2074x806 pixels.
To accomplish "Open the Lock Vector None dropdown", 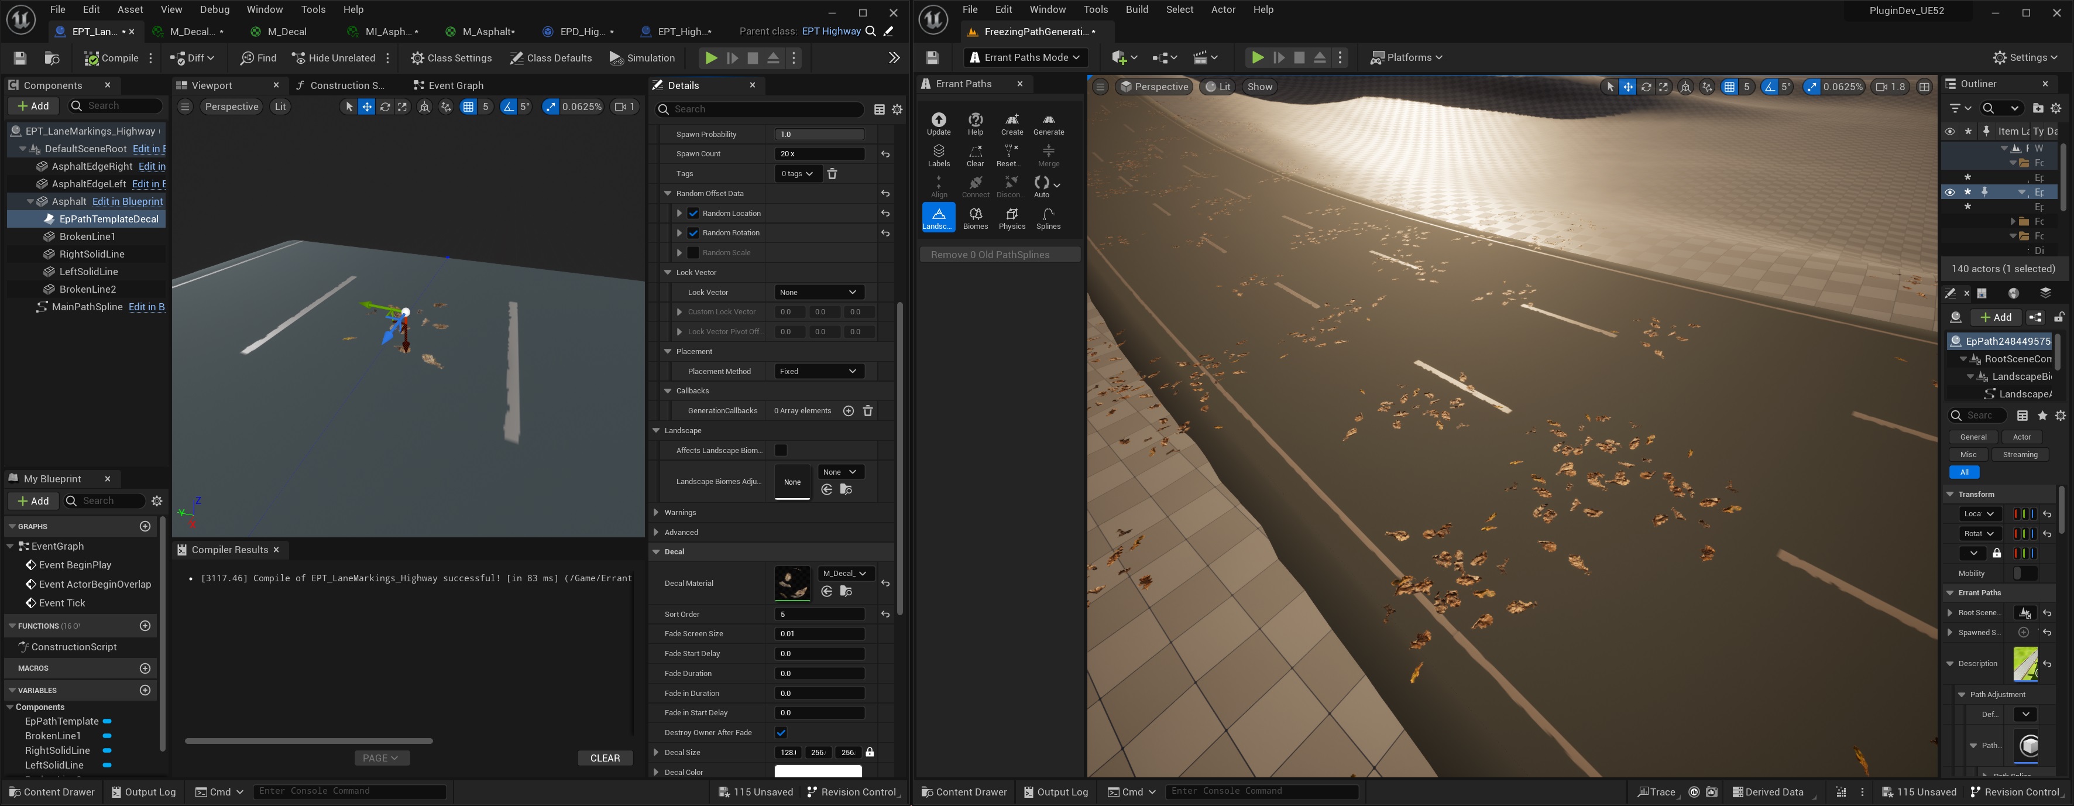I will coord(818,292).
